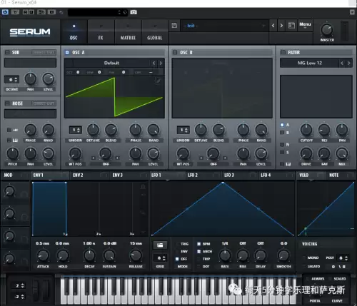Click the pitch bend up range field
The height and width of the screenshot is (306, 357).
18,285
